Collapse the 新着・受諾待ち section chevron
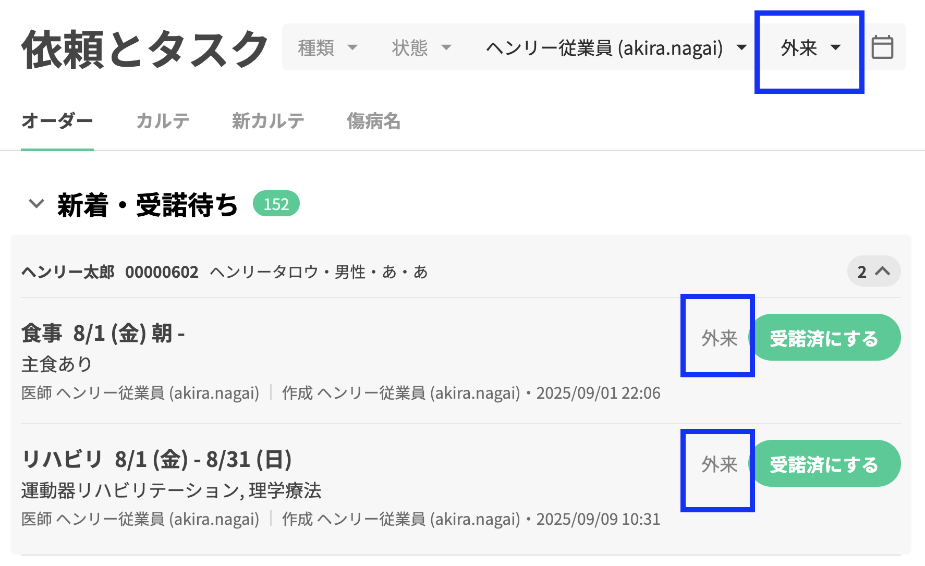 36,203
